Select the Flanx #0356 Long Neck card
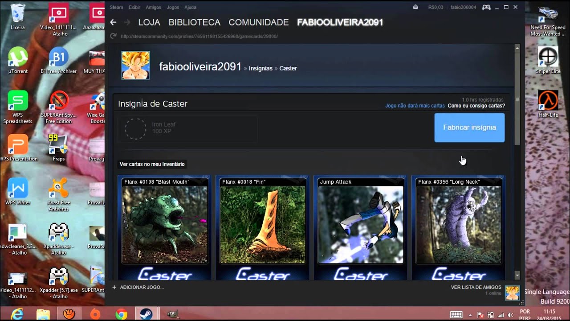570x321 pixels. pyautogui.click(x=459, y=228)
